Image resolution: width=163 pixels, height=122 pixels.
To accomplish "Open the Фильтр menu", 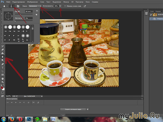I will tap(66, 2).
